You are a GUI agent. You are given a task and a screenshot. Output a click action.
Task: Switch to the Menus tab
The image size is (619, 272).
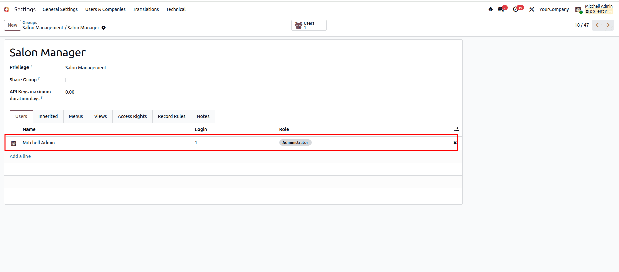(76, 116)
